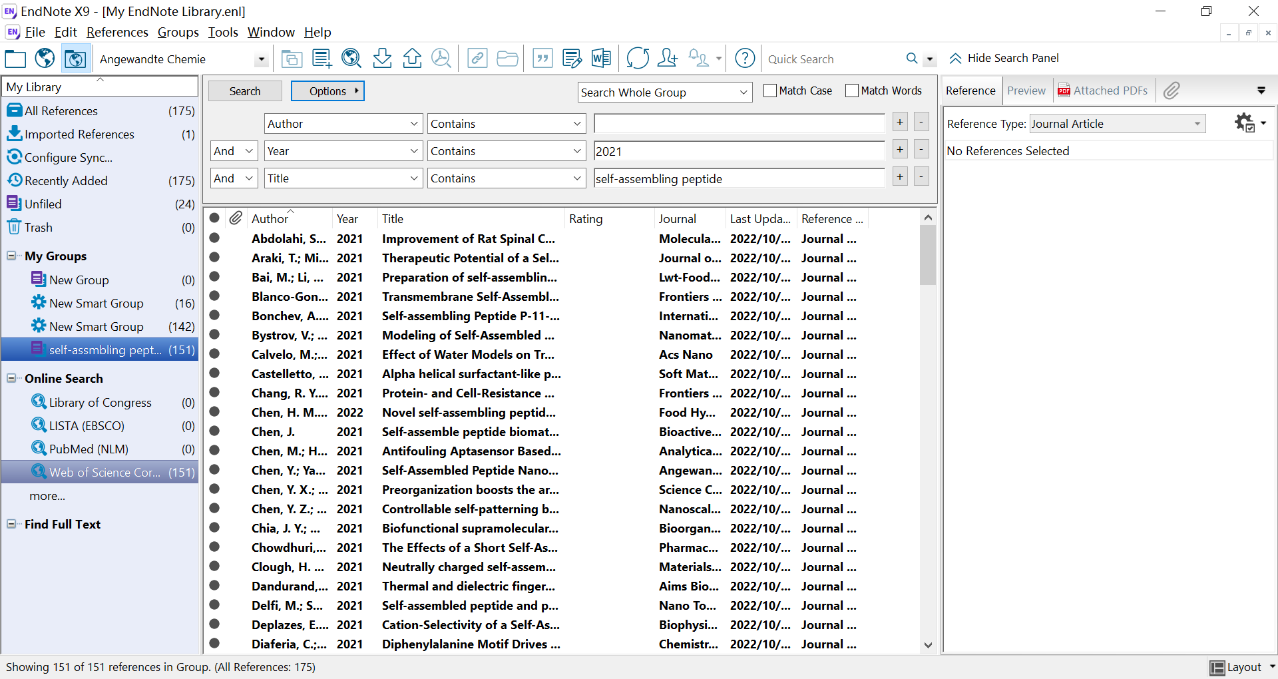
Task: Click the Layout icon in status bar
Action: point(1217,668)
